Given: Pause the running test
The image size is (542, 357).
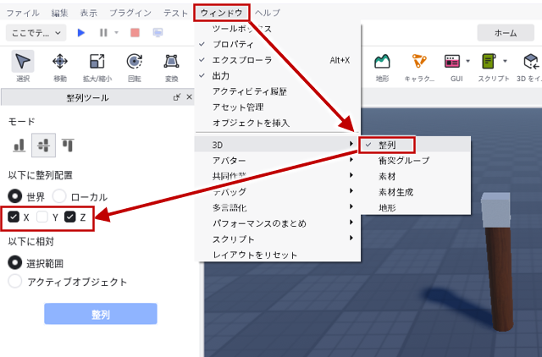Looking at the screenshot, I should [x=103, y=33].
